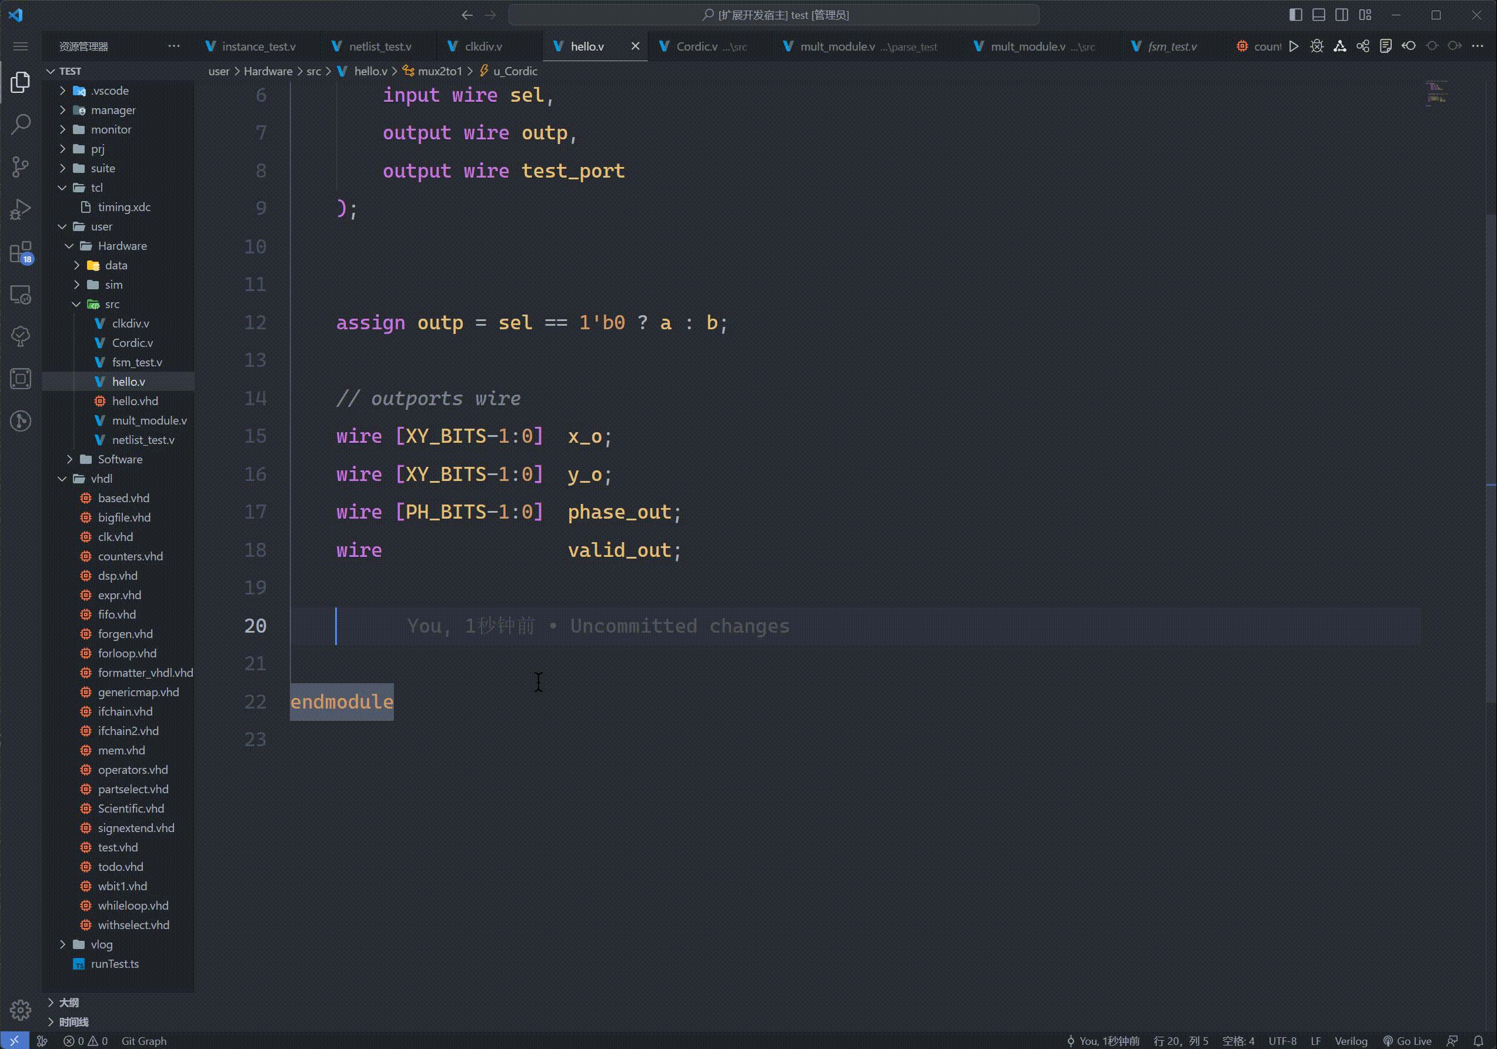The image size is (1497, 1049).
Task: Select the Search icon in the activity bar
Action: pos(20,123)
